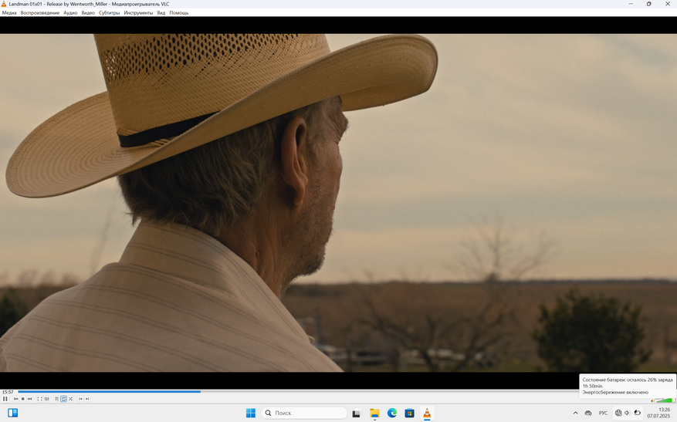Switch video to fullscreen mode
This screenshot has width=677, height=422.
[x=39, y=399]
